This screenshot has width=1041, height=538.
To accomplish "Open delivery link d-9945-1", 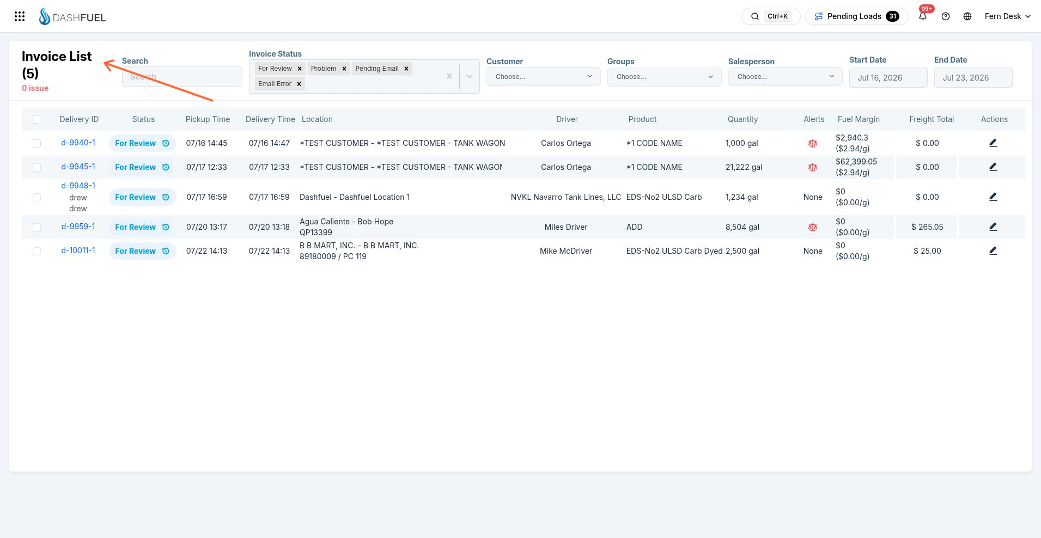I will [x=78, y=167].
